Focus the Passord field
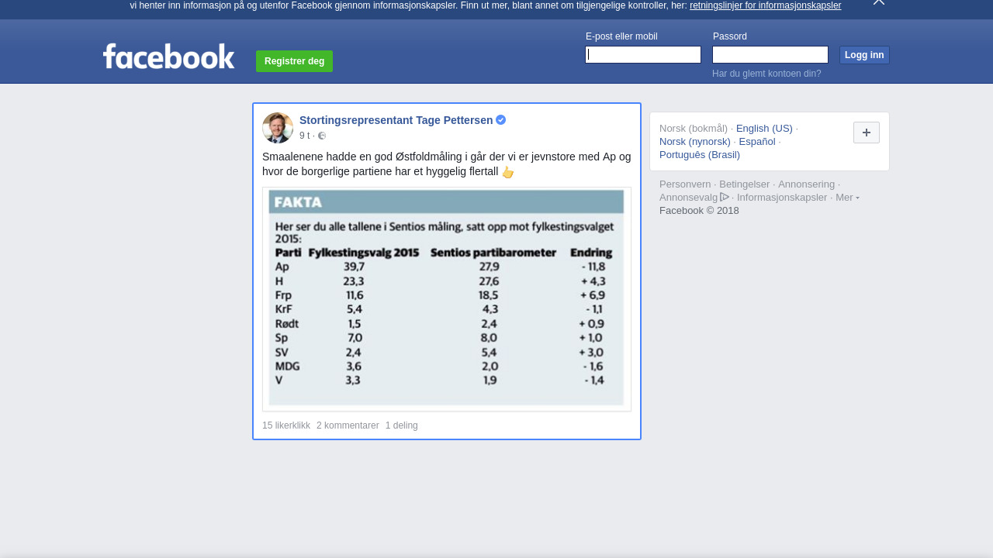Viewport: 993px width, 558px height. point(770,54)
